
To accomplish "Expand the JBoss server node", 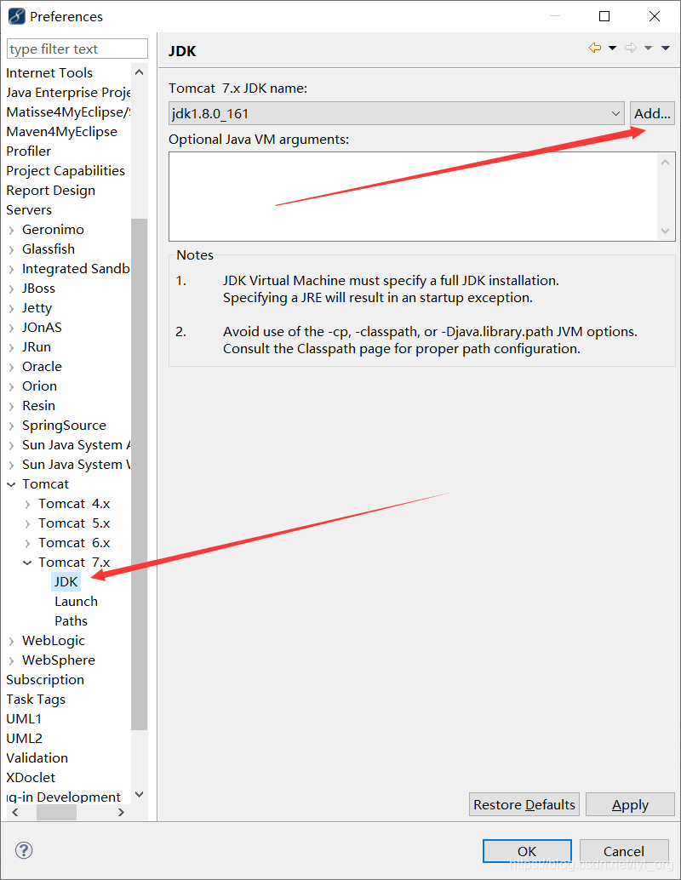I will pyautogui.click(x=11, y=289).
